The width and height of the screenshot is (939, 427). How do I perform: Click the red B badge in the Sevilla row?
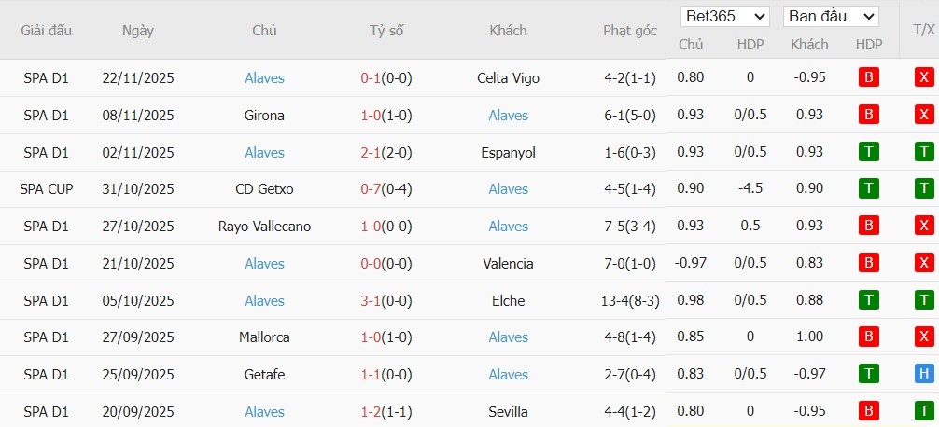click(868, 411)
